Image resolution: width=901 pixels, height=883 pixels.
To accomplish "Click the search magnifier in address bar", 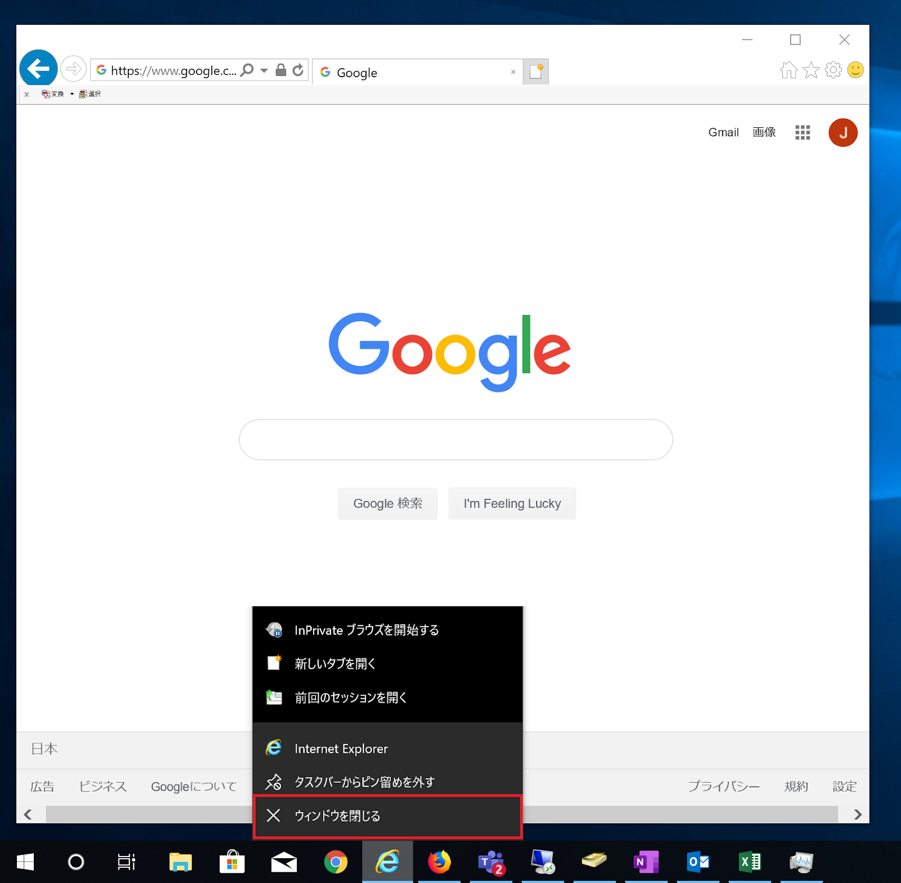I will click(x=247, y=70).
